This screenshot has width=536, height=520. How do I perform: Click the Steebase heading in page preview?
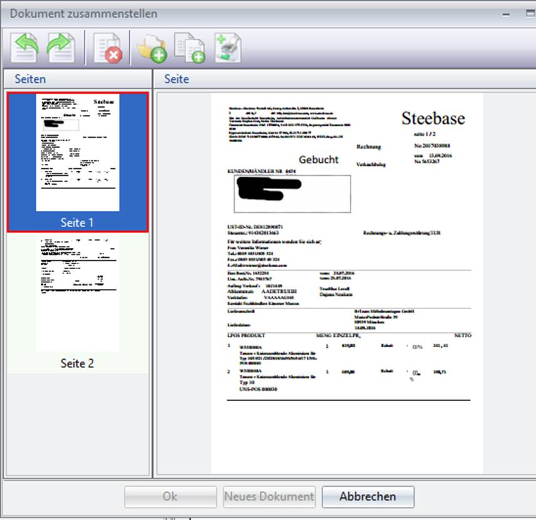coord(433,118)
